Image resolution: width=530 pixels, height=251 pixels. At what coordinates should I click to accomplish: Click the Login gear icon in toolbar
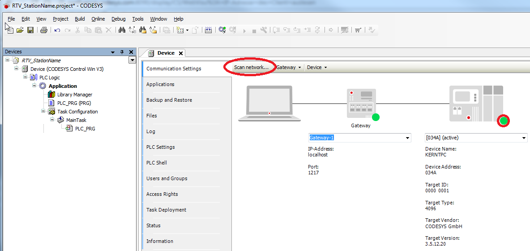point(222,30)
